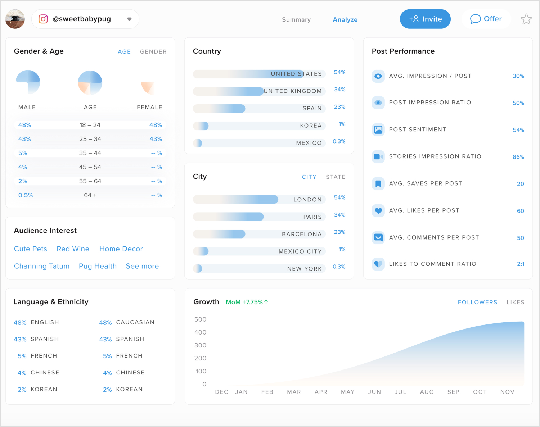The height and width of the screenshot is (427, 540).
Task: Click the Channing Tatum interest link
Action: click(x=42, y=266)
